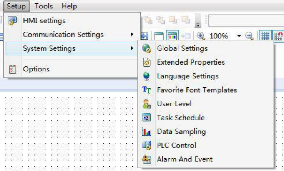Zoom out using the magnifier minus icon
The image size is (284, 171).
click(249, 36)
